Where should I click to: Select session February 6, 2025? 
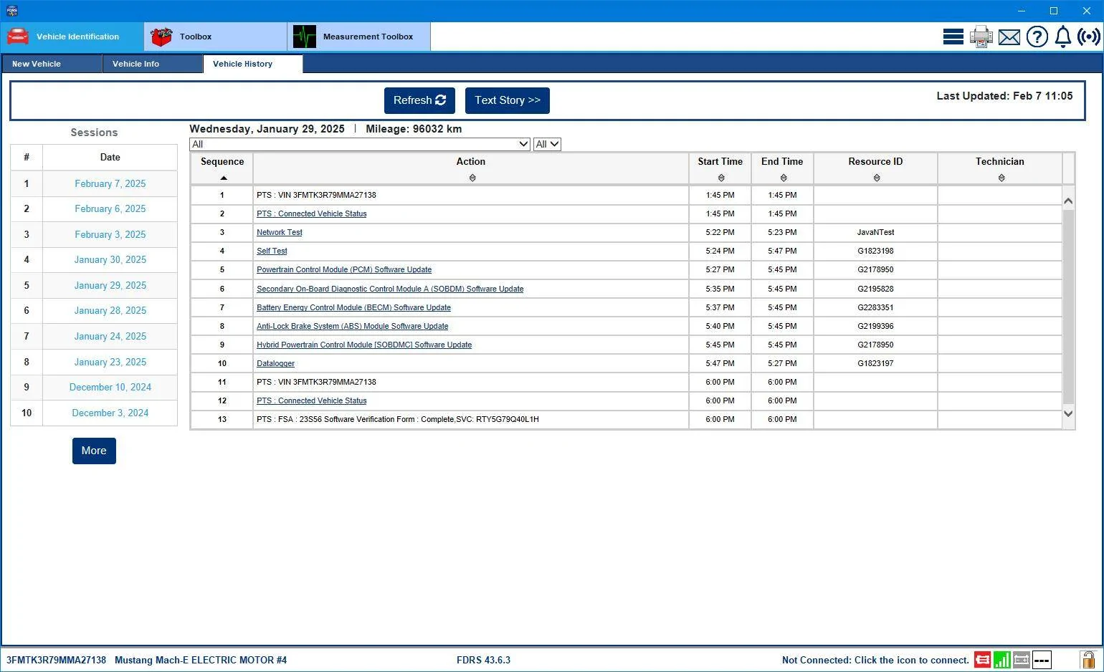[x=110, y=208]
